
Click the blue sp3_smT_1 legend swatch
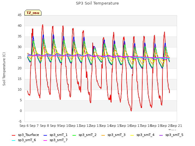(45, 135)
